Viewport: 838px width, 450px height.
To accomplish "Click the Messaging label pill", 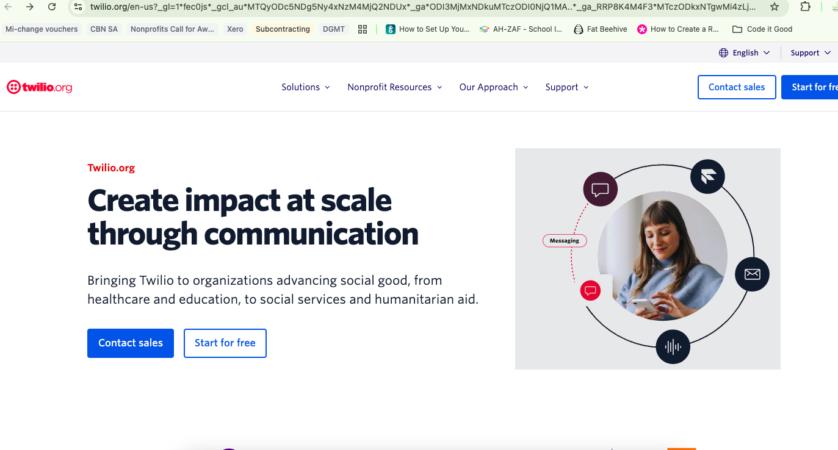I will tap(565, 241).
